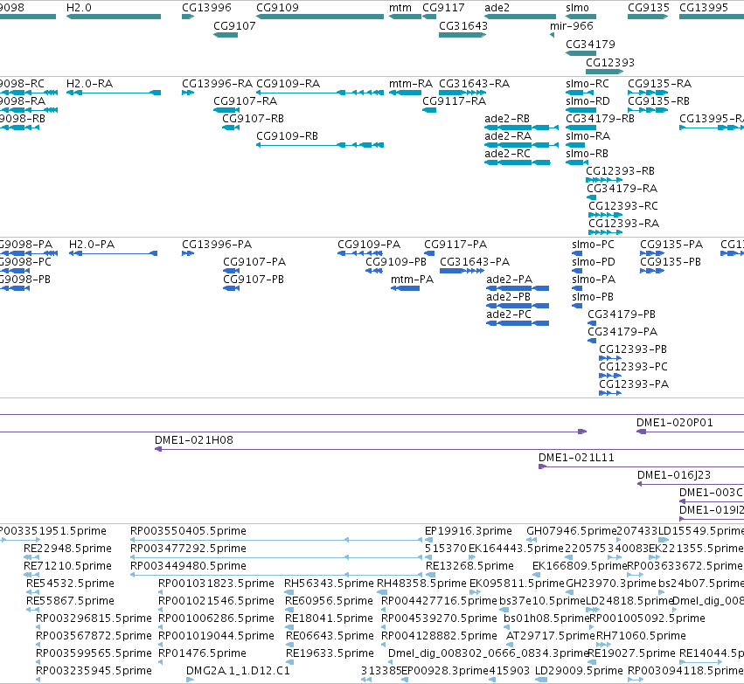Click the CG9117-PA protein label
This screenshot has height=684, width=744.
point(455,245)
